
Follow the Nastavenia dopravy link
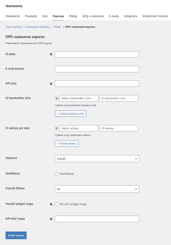coord(38,27)
